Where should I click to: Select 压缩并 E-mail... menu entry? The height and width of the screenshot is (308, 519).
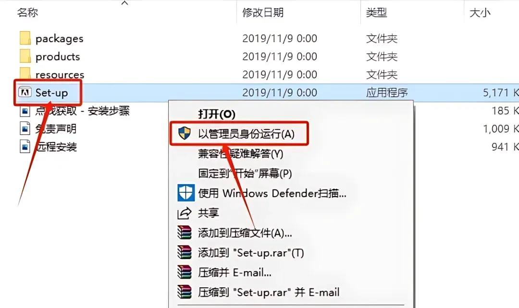pos(235,272)
